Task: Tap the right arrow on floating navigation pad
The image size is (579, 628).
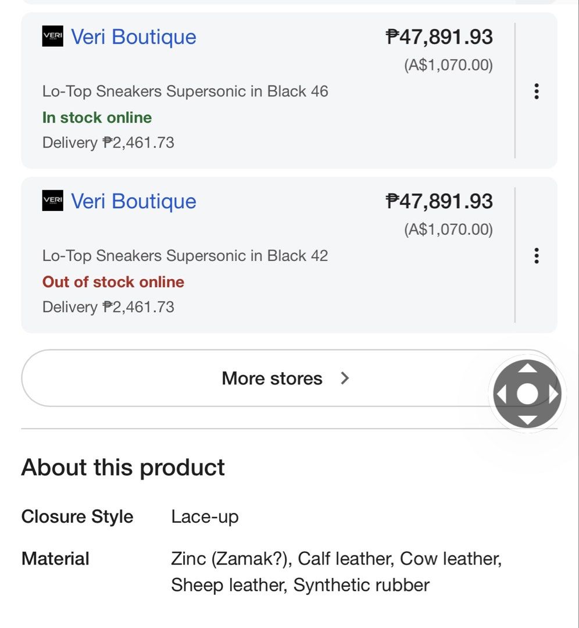Action: pos(553,394)
